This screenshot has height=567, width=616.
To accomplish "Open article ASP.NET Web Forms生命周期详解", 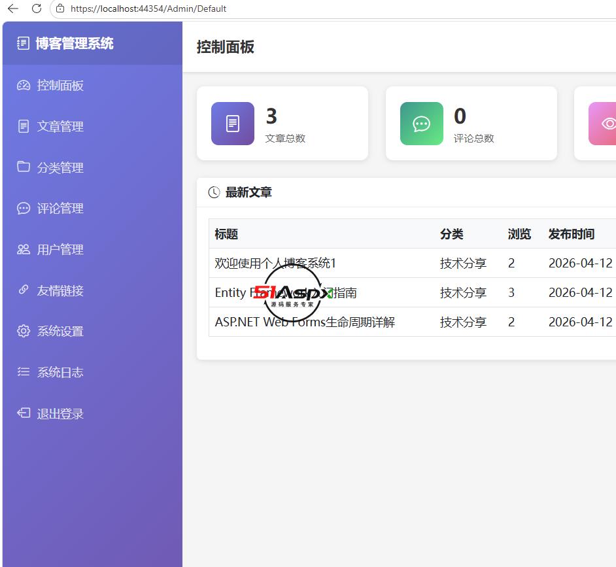I will pyautogui.click(x=305, y=322).
